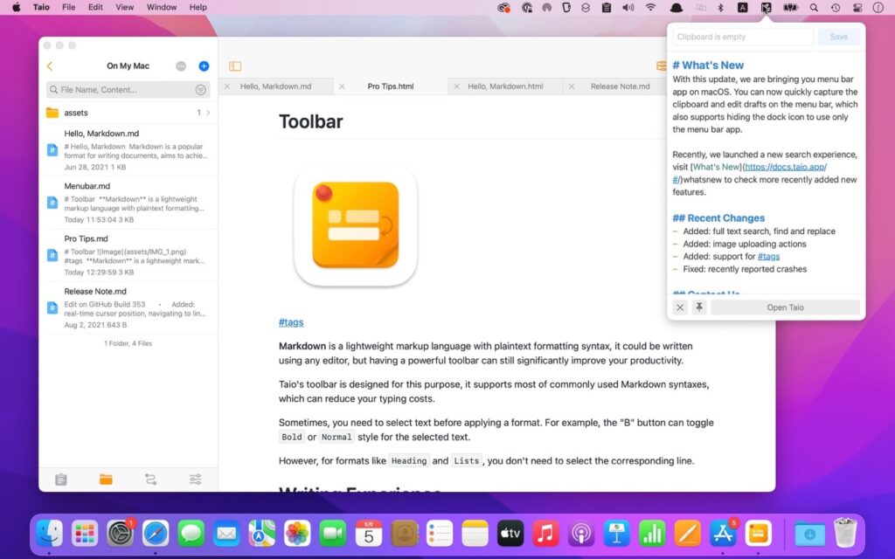Click the circular options button beside On My Mac

coord(181,66)
